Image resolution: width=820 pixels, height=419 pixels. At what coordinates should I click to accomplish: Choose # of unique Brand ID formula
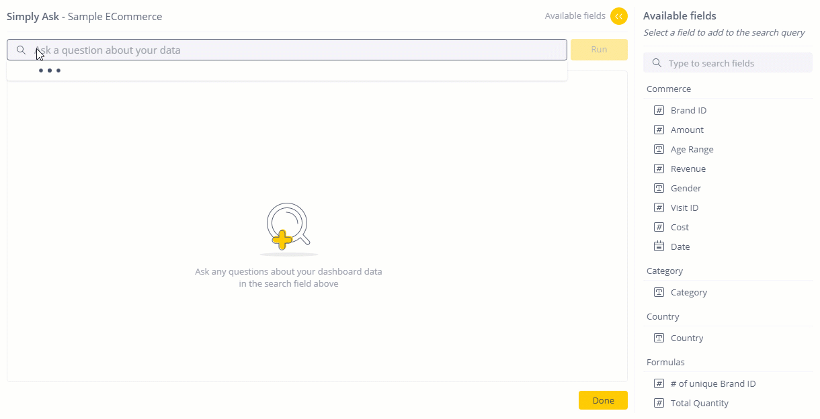point(713,383)
